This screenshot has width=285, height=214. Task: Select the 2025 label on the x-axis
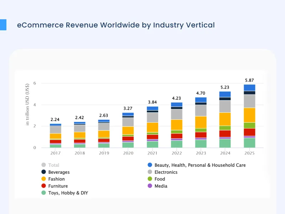[249, 153]
